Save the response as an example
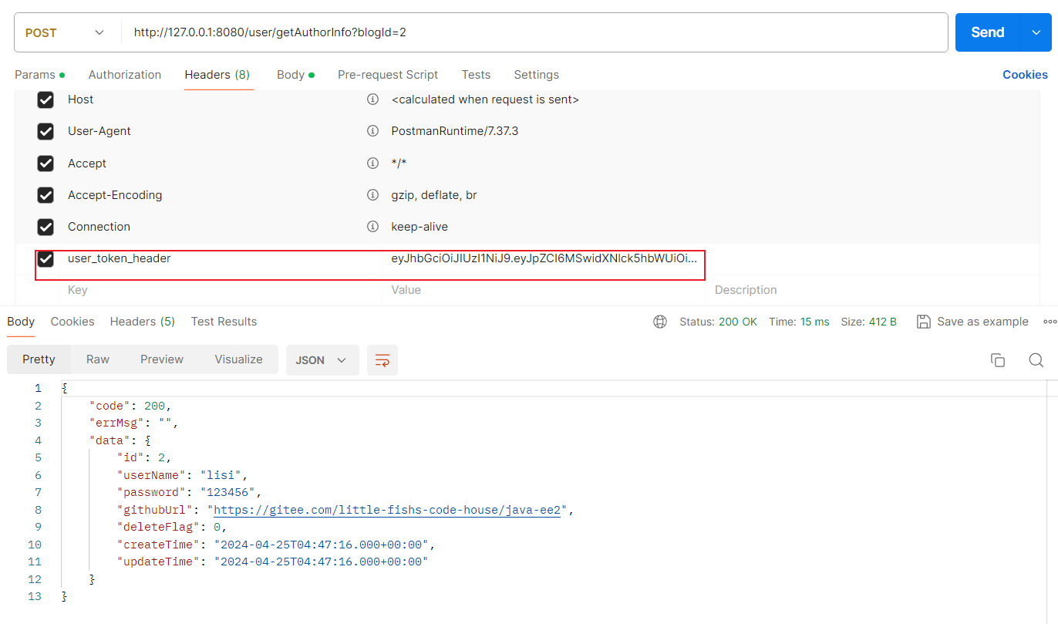The width and height of the screenshot is (1058, 624). click(x=972, y=321)
